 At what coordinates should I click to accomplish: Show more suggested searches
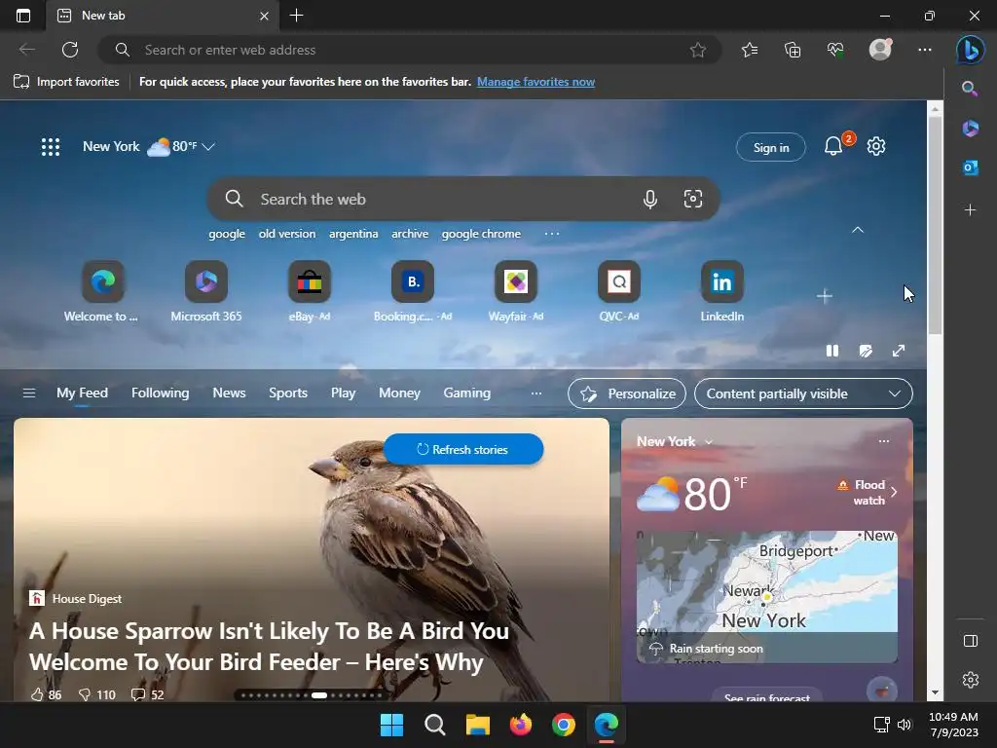pos(552,234)
